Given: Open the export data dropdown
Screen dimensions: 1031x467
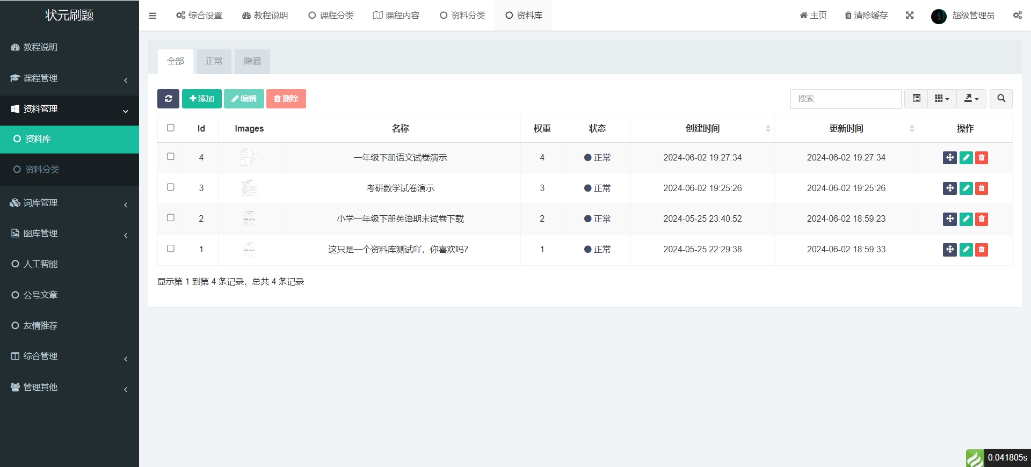Looking at the screenshot, I should point(971,99).
